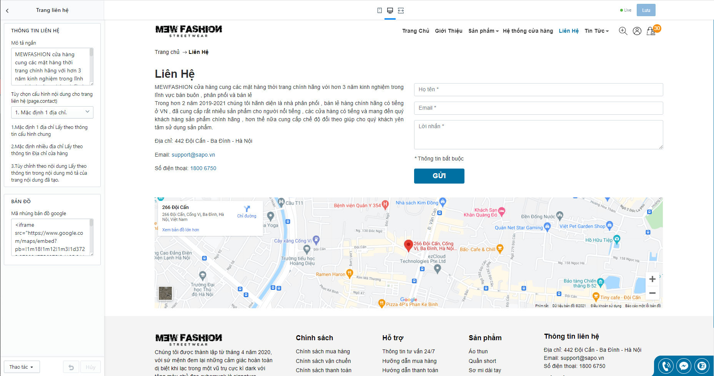This screenshot has width=714, height=376.
Task: Click the Bảo tàng Chiến thắng B-52 marker
Action: 601,282
